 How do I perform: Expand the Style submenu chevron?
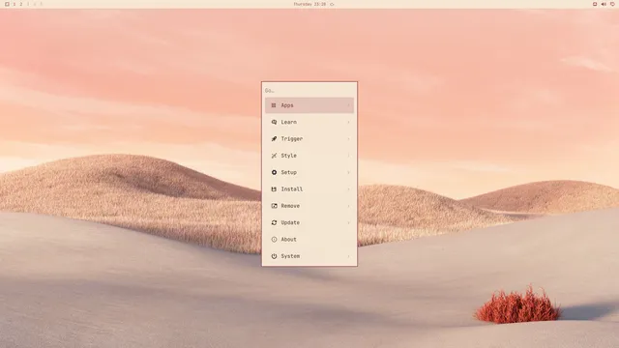[348, 156]
